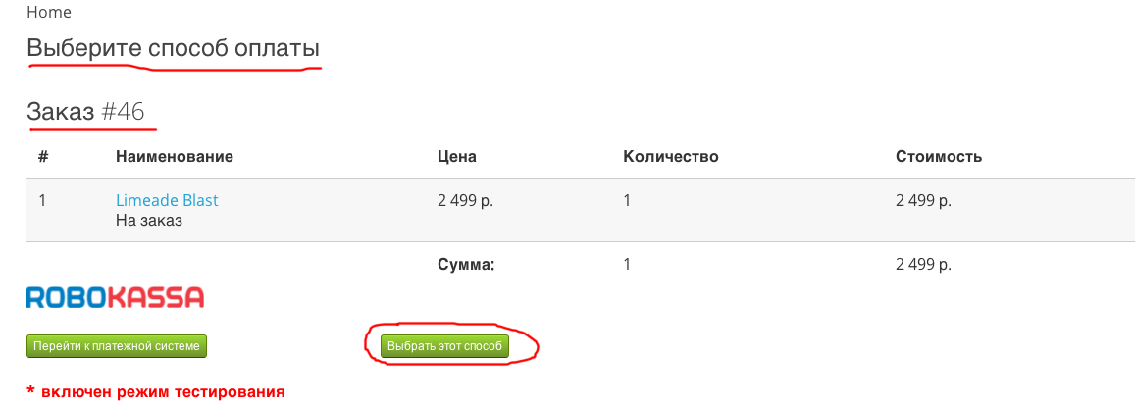
Task: Click the 'Наименование' column header
Action: (174, 156)
